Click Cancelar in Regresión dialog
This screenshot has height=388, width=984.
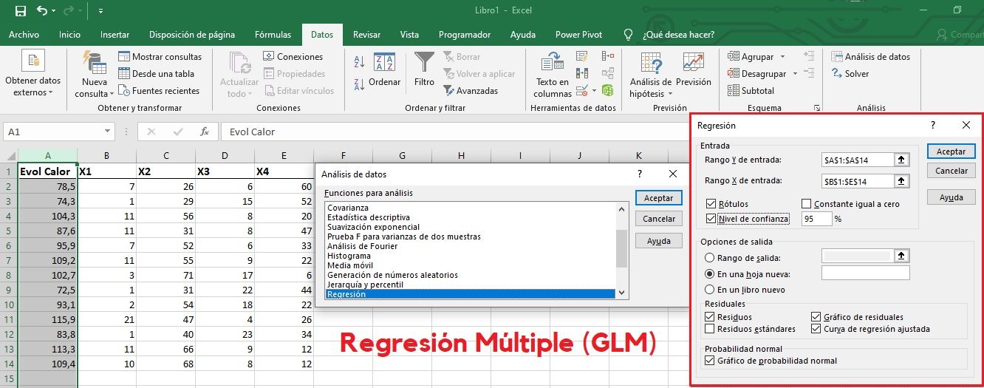(951, 171)
